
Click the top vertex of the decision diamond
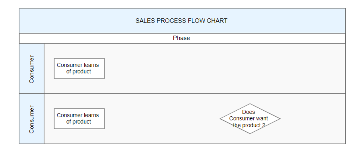(250, 104)
